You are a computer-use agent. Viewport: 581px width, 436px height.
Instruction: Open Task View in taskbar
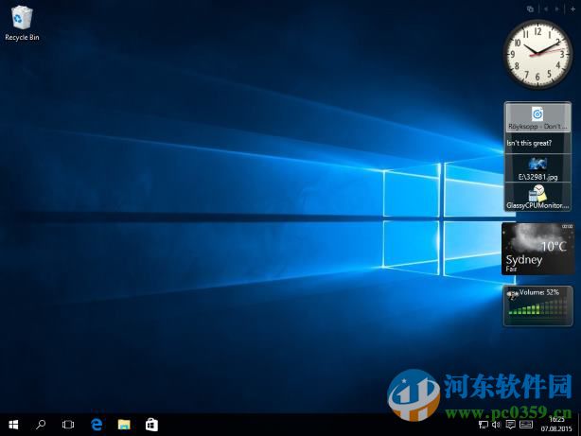point(68,425)
